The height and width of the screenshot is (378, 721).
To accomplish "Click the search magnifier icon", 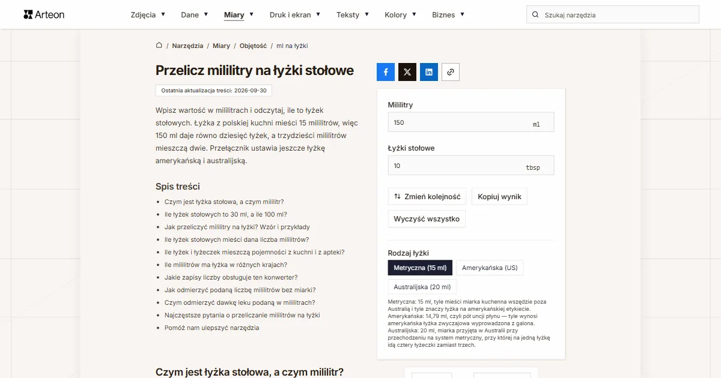I will [535, 15].
